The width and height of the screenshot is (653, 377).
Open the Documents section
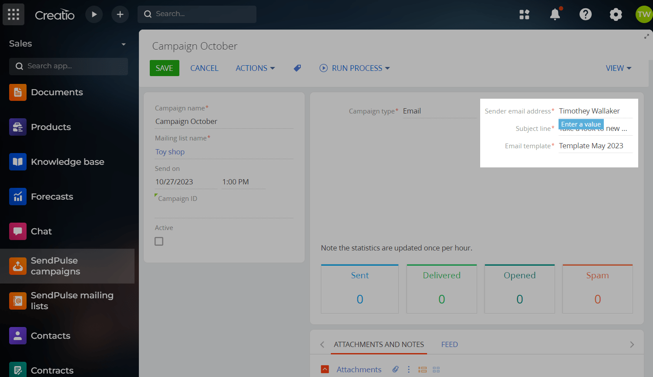67,92
